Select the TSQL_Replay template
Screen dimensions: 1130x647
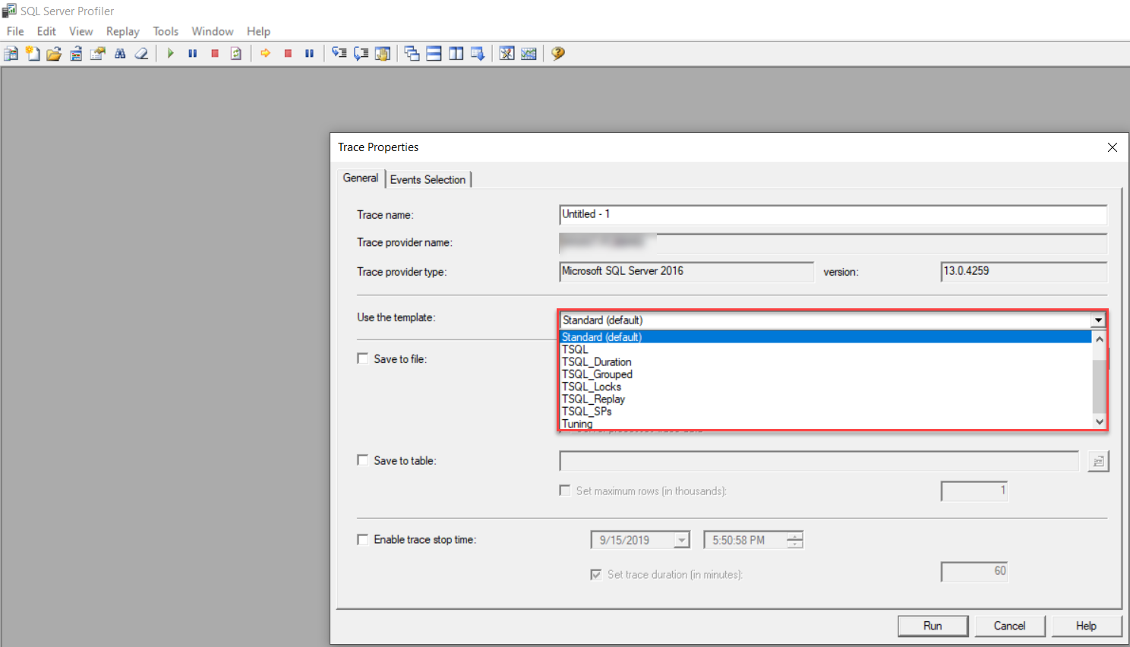(x=825, y=399)
